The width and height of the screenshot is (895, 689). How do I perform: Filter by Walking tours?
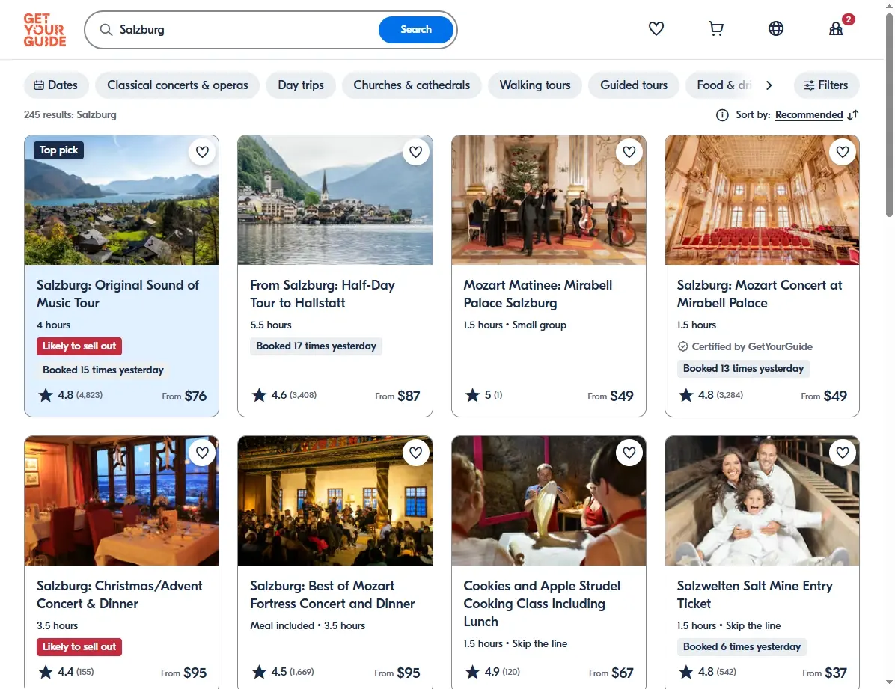(535, 85)
